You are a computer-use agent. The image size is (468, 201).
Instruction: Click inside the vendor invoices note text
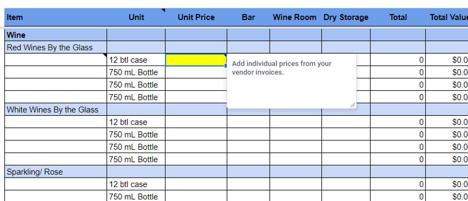coord(281,68)
